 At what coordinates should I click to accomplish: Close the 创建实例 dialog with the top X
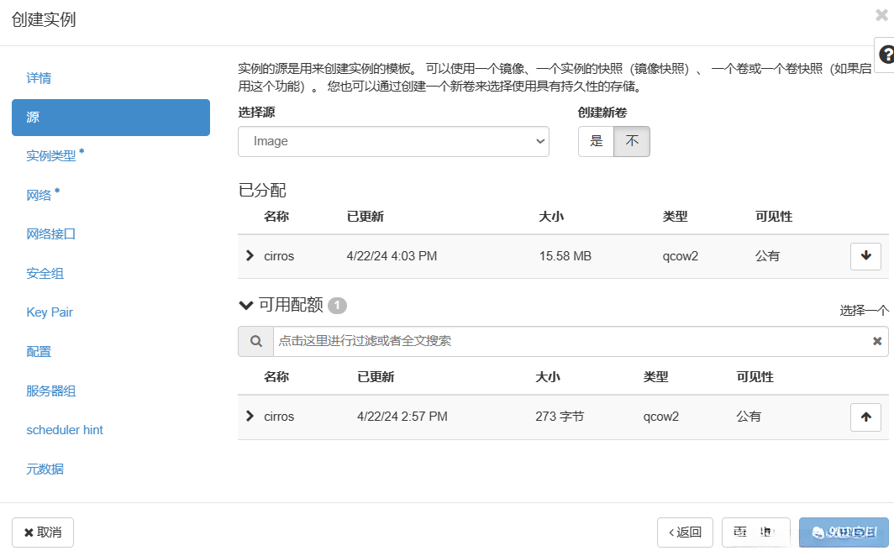[x=881, y=15]
